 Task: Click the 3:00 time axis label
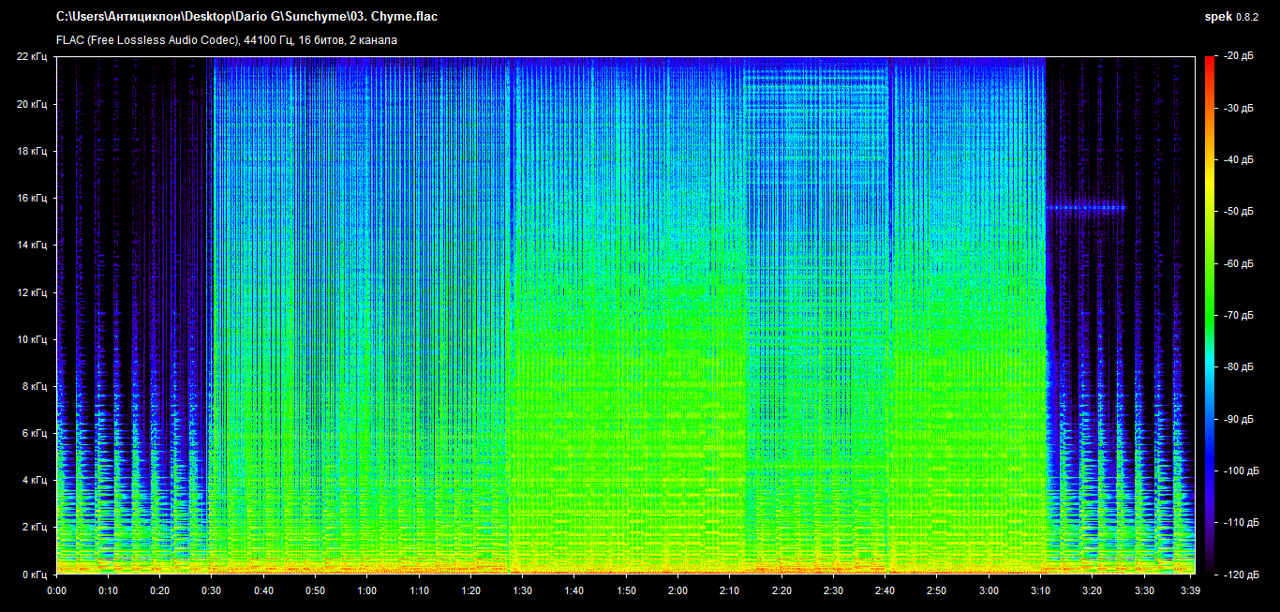coord(990,591)
